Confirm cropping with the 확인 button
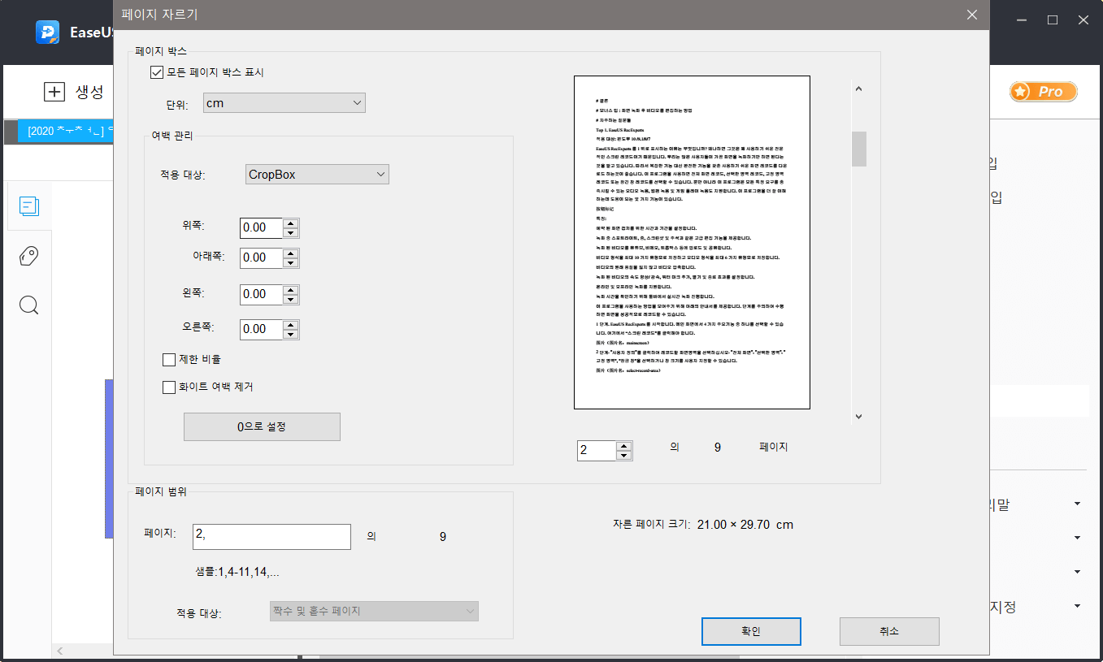The image size is (1103, 662). [750, 631]
